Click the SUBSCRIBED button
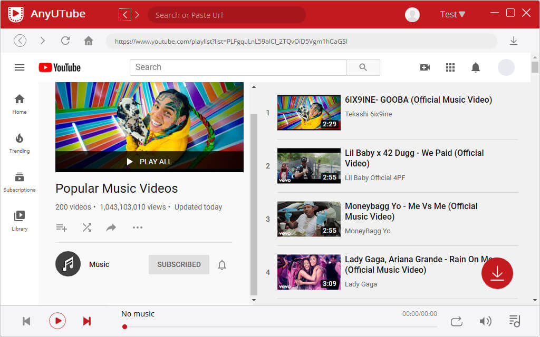540x337 pixels. 179,264
